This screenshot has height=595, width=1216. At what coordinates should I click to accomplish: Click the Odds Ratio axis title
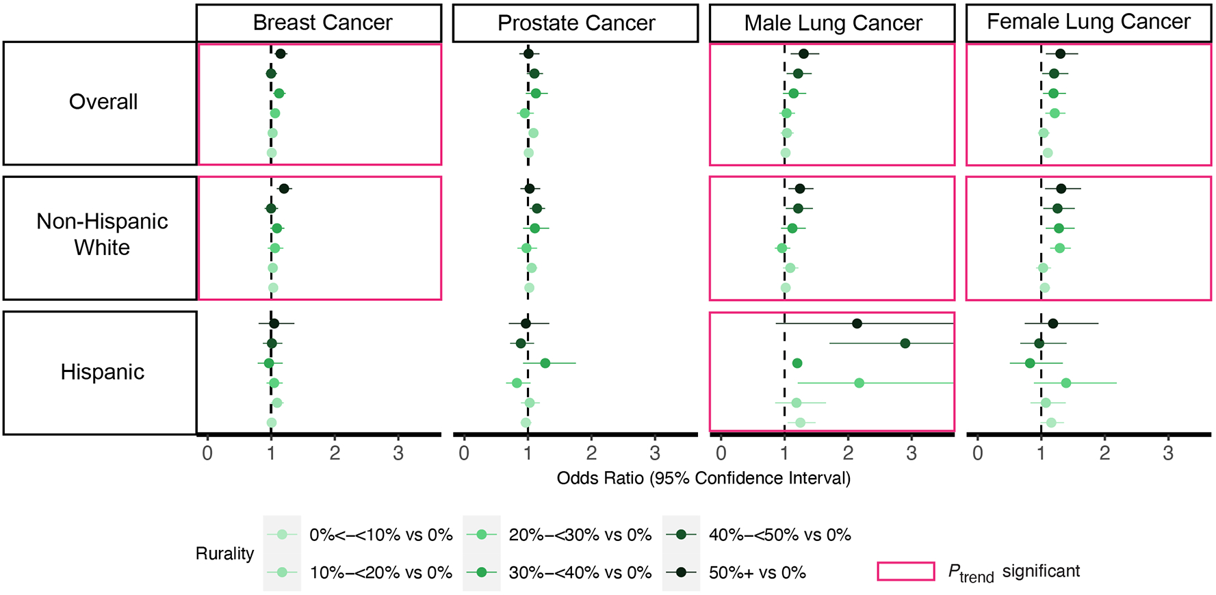[x=703, y=478]
